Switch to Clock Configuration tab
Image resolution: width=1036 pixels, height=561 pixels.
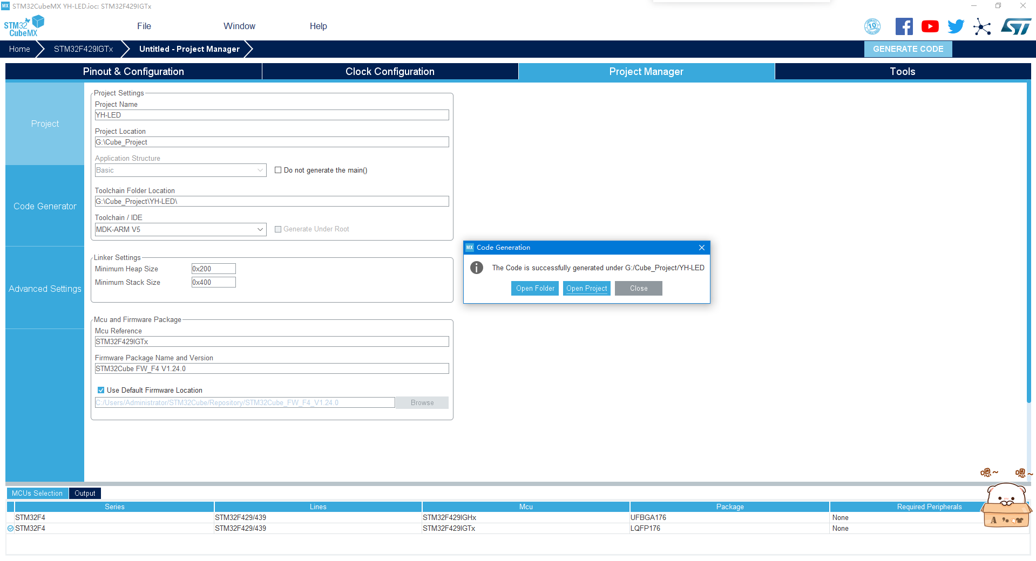coord(390,72)
